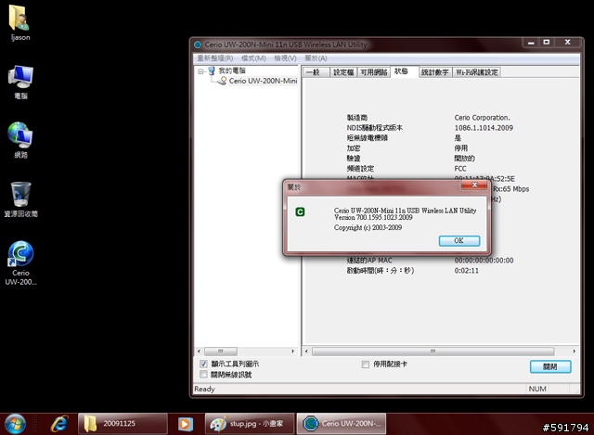Select the Cerio UW-200N-Mini adapter tree item
This screenshot has height=435, width=594.
tap(263, 81)
